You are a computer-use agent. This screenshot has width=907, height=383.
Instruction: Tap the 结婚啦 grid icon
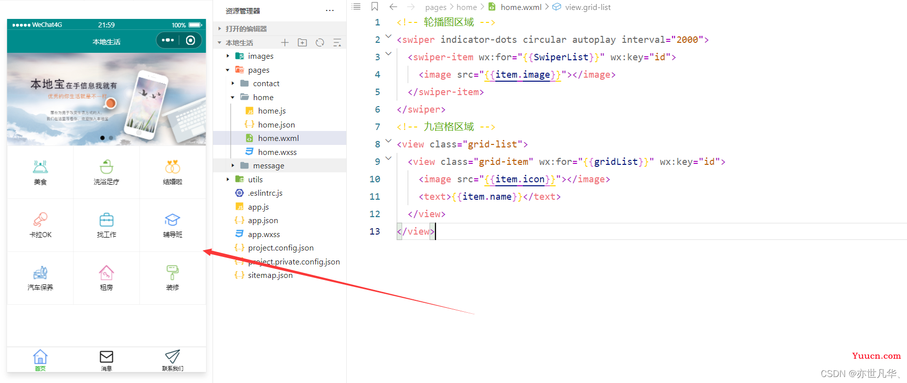pos(173,166)
